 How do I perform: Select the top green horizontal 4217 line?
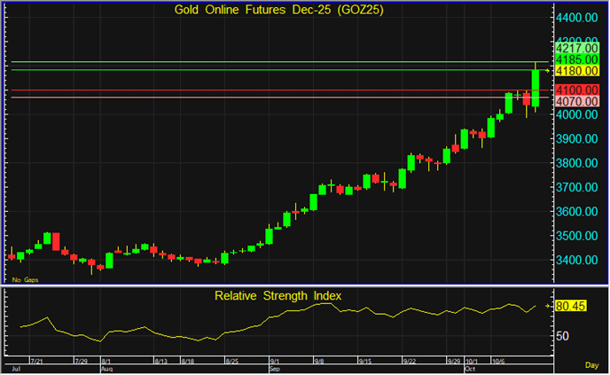click(280, 62)
